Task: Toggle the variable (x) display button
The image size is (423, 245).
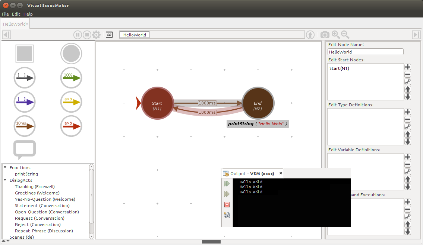Action: pyautogui.click(x=109, y=35)
